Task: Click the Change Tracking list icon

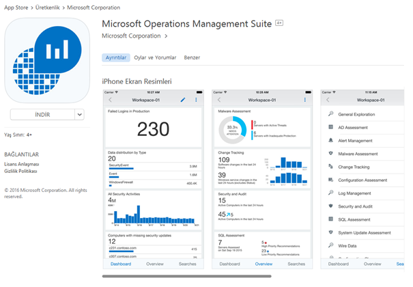Action: (331, 167)
